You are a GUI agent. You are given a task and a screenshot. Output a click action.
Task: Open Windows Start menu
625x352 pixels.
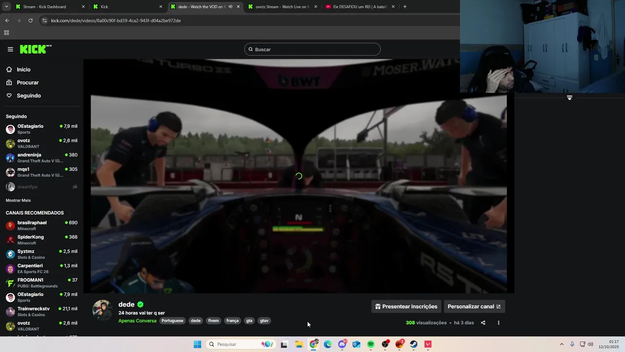click(x=197, y=344)
